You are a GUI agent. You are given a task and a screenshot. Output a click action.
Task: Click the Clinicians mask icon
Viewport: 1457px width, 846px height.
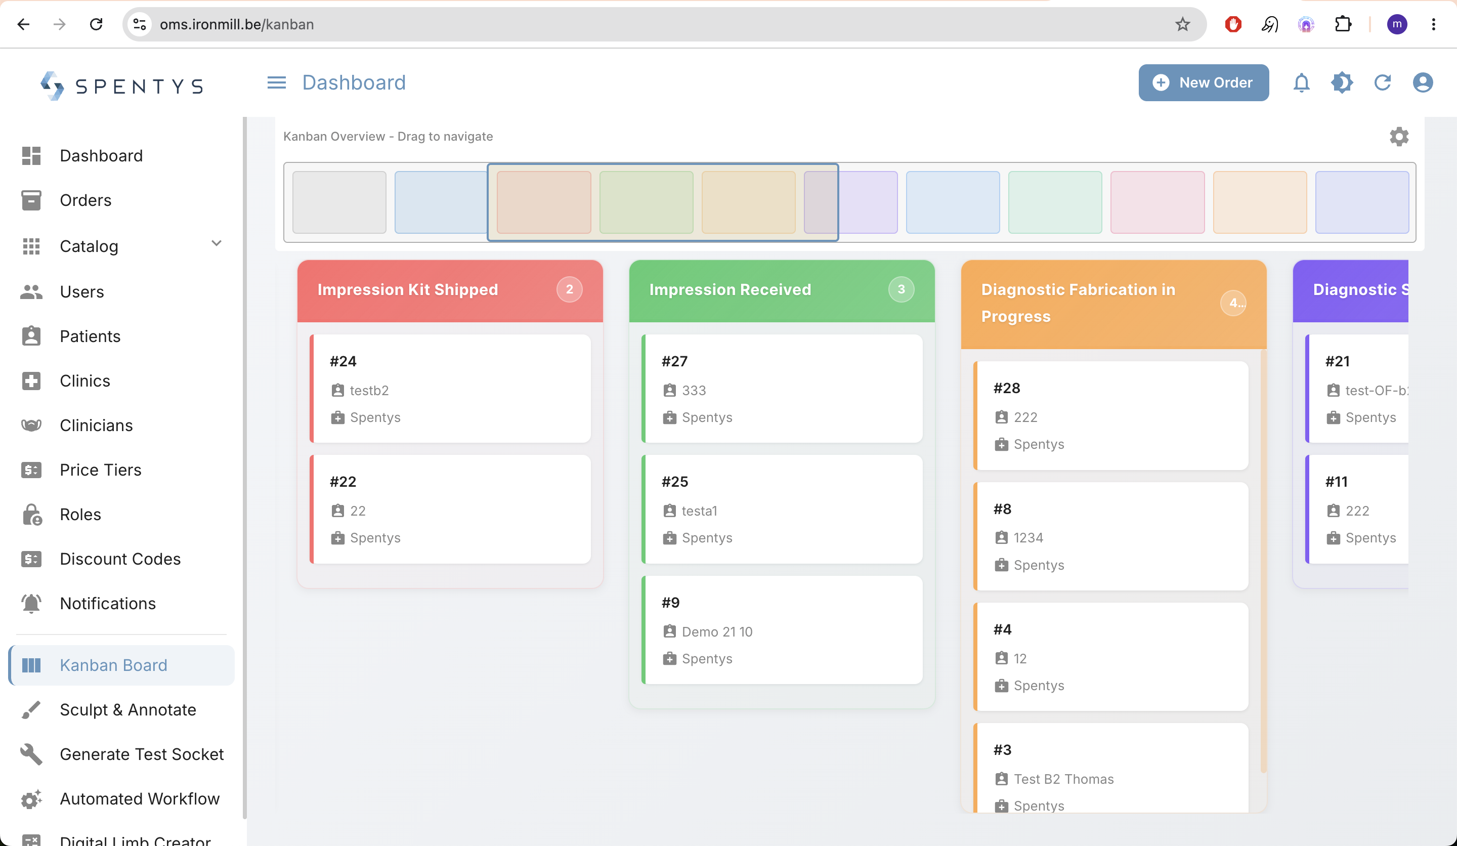[x=31, y=425]
